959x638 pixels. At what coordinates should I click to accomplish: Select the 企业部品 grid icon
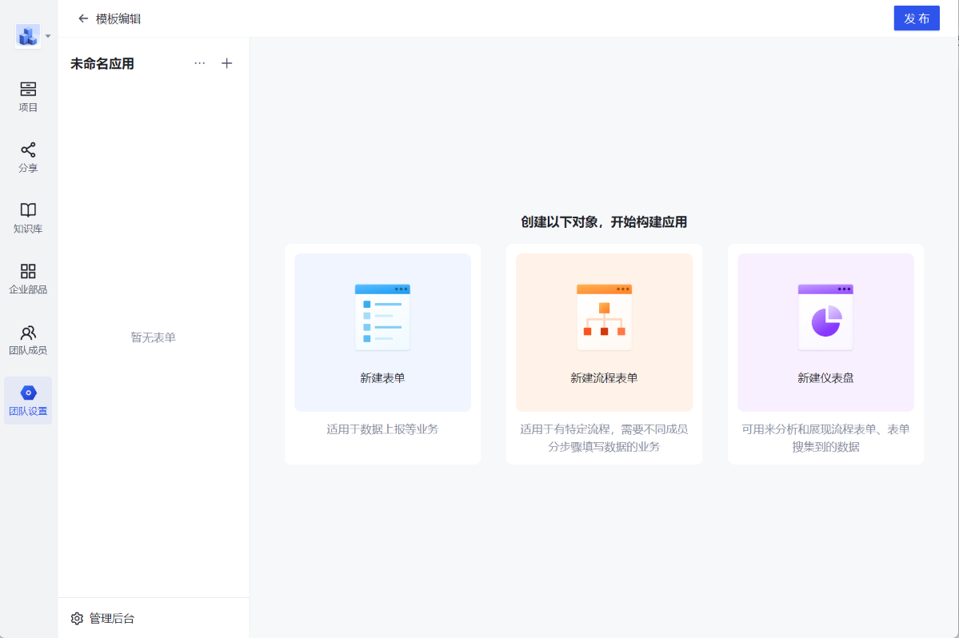28,271
